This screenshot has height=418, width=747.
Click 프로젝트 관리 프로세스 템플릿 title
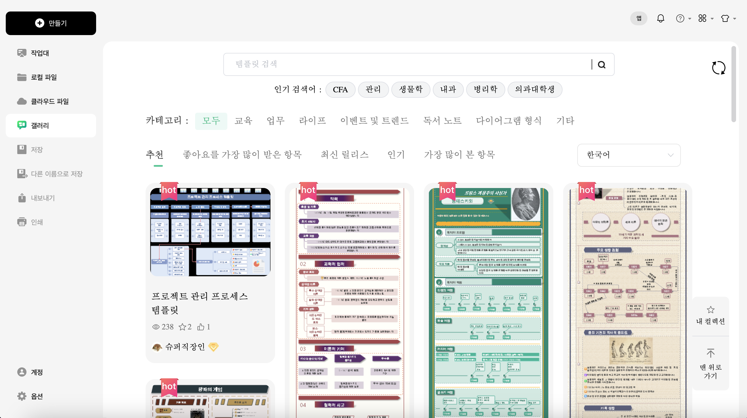point(199,303)
